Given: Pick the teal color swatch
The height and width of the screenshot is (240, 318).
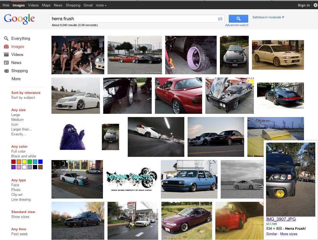Looking at the screenshot, I should pos(35,162).
